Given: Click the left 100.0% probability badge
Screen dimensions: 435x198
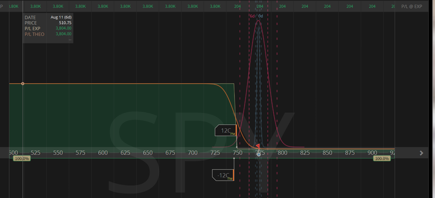Looking at the screenshot, I should [x=22, y=159].
